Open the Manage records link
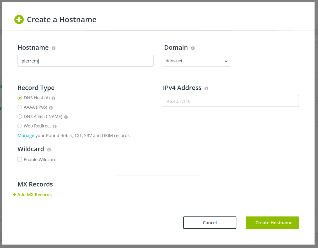Viewport: 318px width, 248px height. pyautogui.click(x=26, y=136)
